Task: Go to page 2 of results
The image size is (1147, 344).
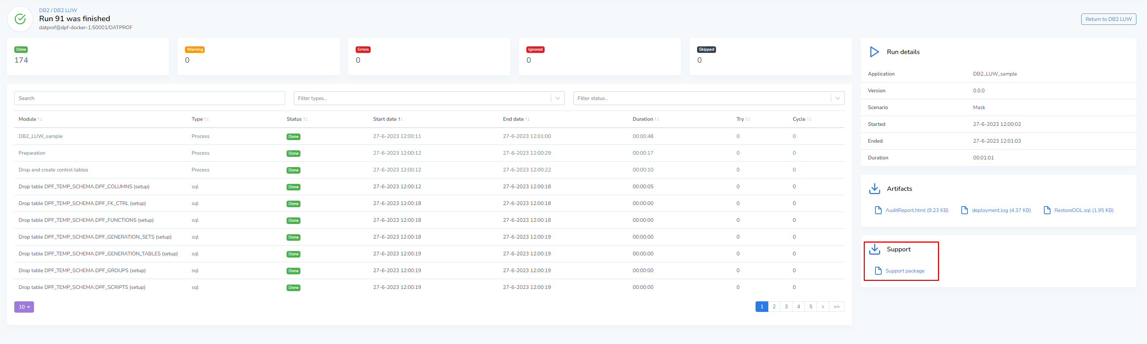Action: coord(774,307)
